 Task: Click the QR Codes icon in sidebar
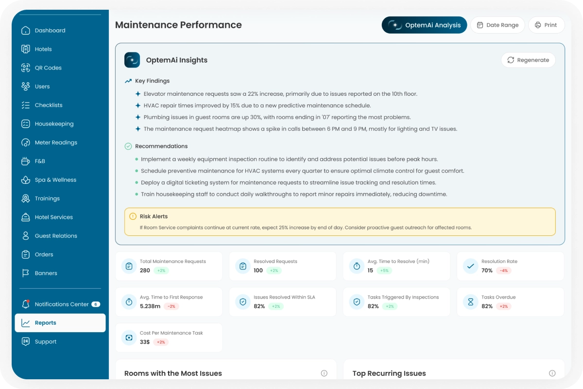(26, 68)
